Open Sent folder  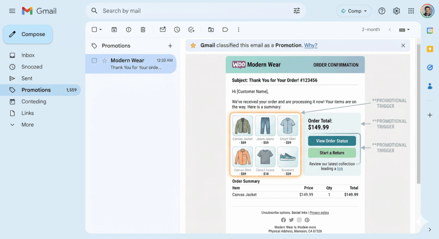tap(27, 79)
